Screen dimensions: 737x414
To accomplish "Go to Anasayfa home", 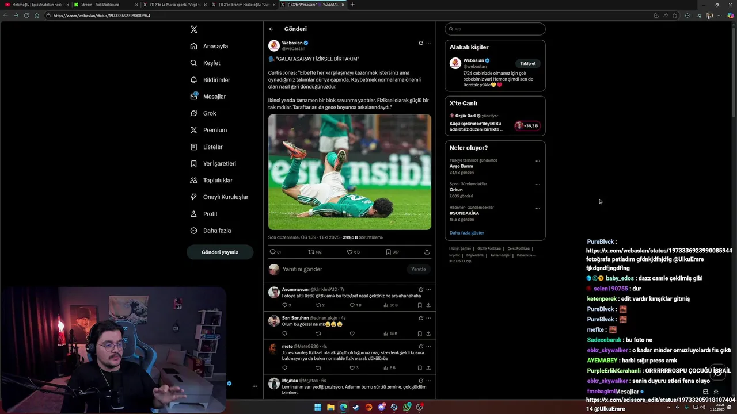I will (210, 46).
